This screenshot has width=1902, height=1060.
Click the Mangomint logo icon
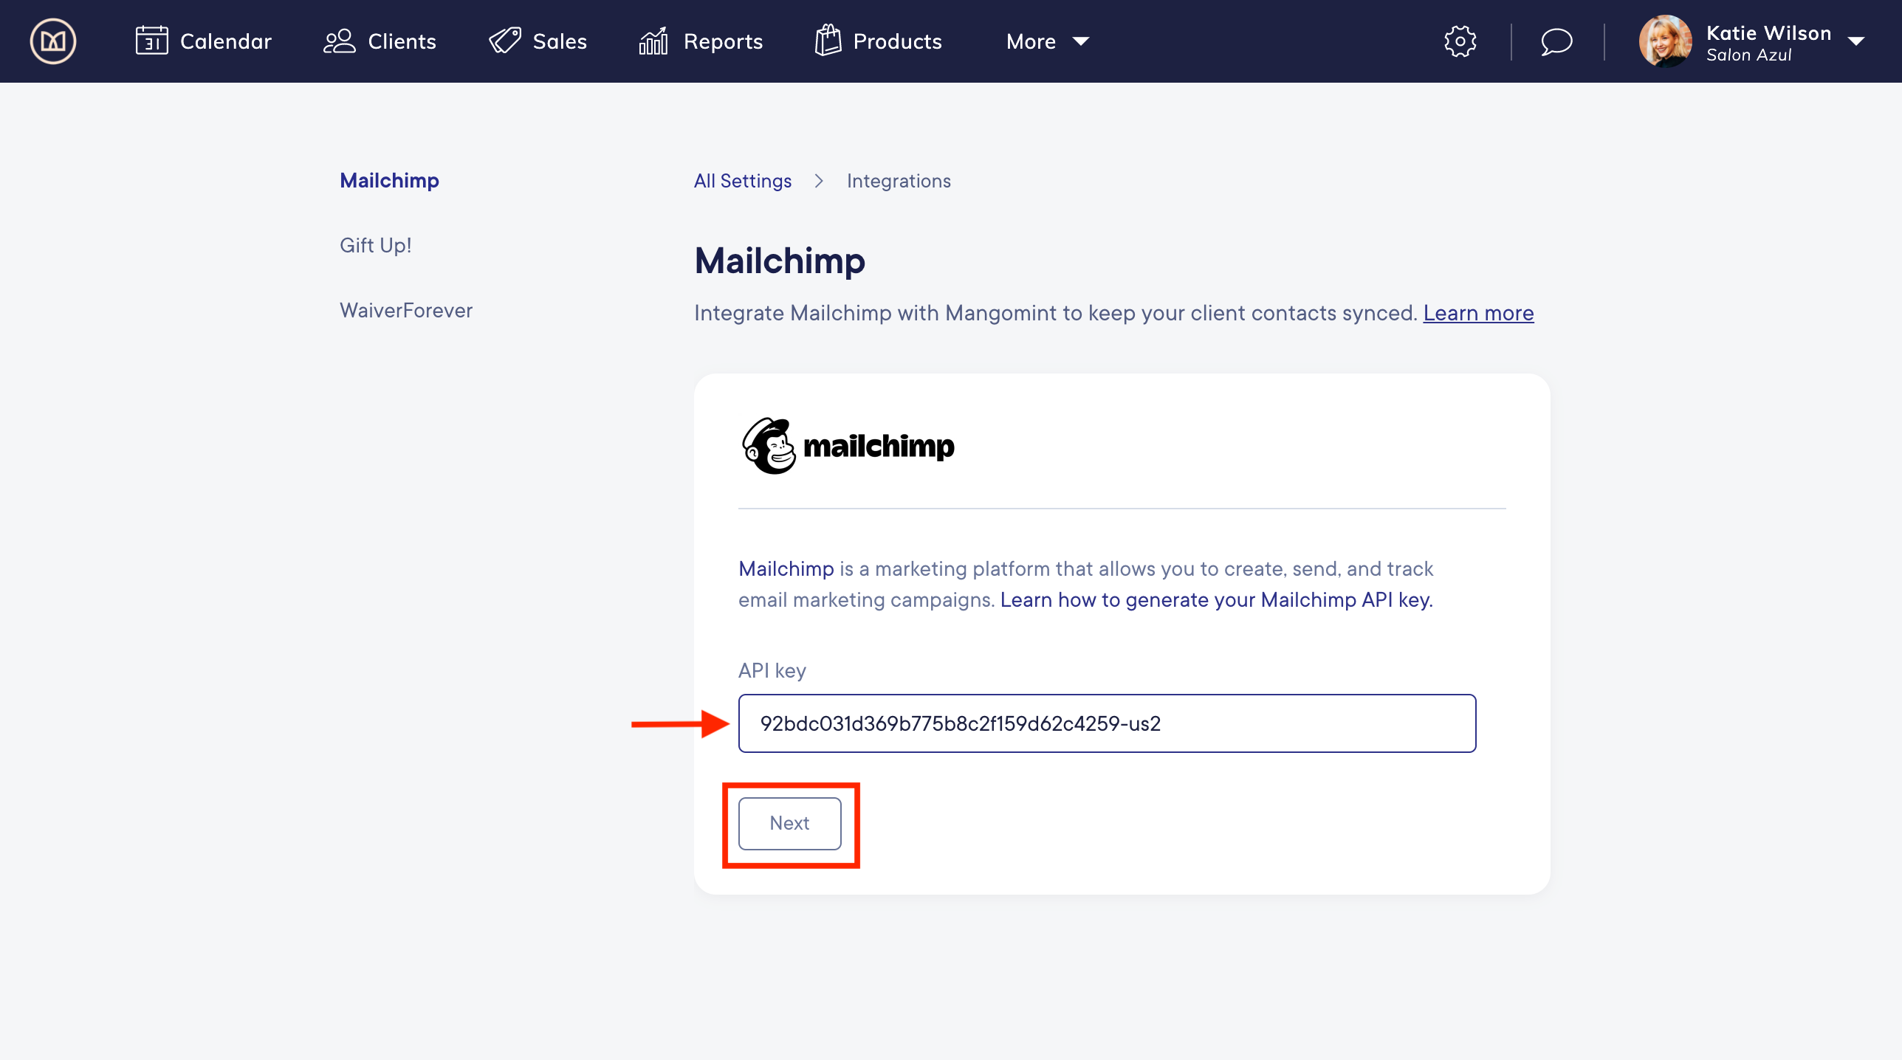[x=53, y=41]
